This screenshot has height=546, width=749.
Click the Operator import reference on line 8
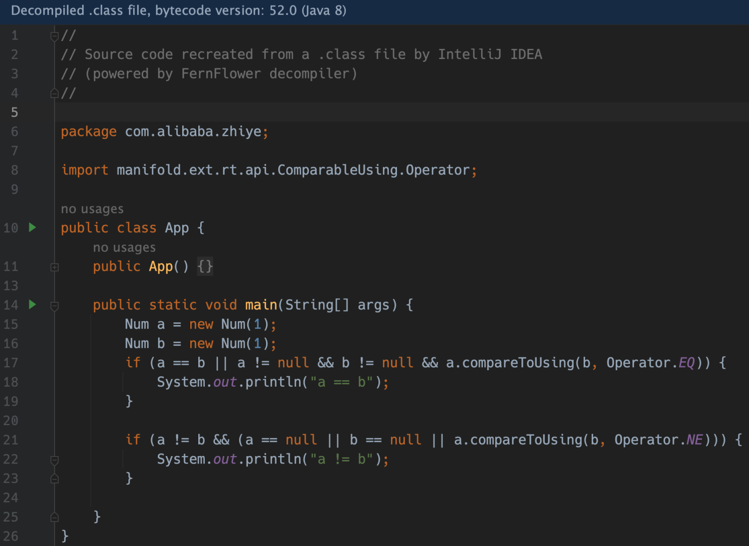point(437,170)
